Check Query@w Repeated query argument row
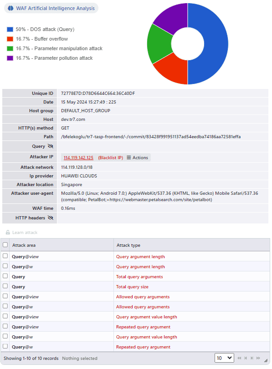272x369 pixels. [5, 346]
